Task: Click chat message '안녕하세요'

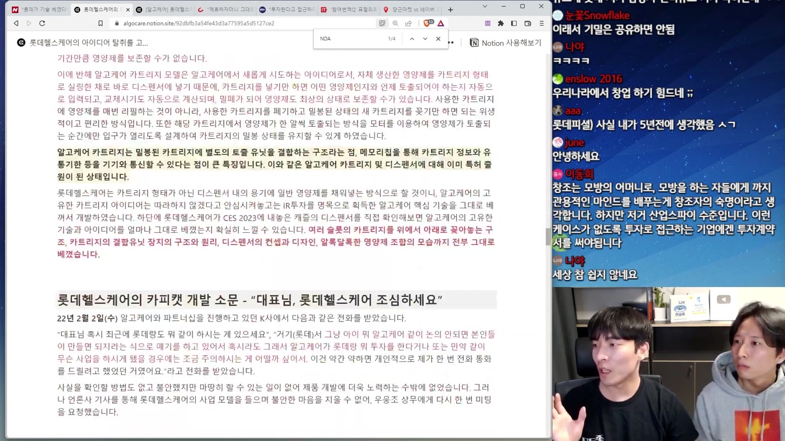Action: (576, 156)
